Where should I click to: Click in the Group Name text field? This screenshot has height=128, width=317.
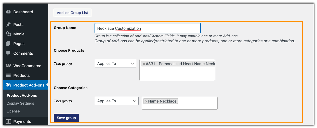click(148, 28)
